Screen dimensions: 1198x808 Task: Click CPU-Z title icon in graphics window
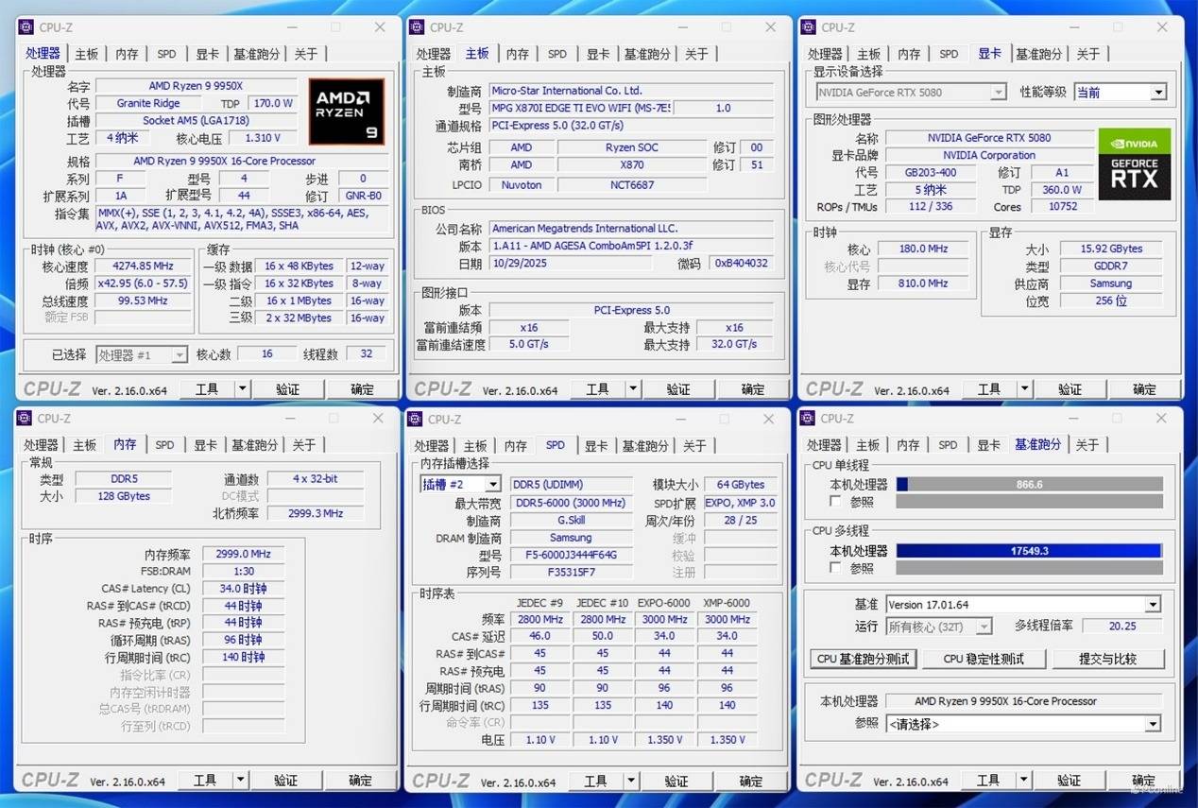pos(809,27)
